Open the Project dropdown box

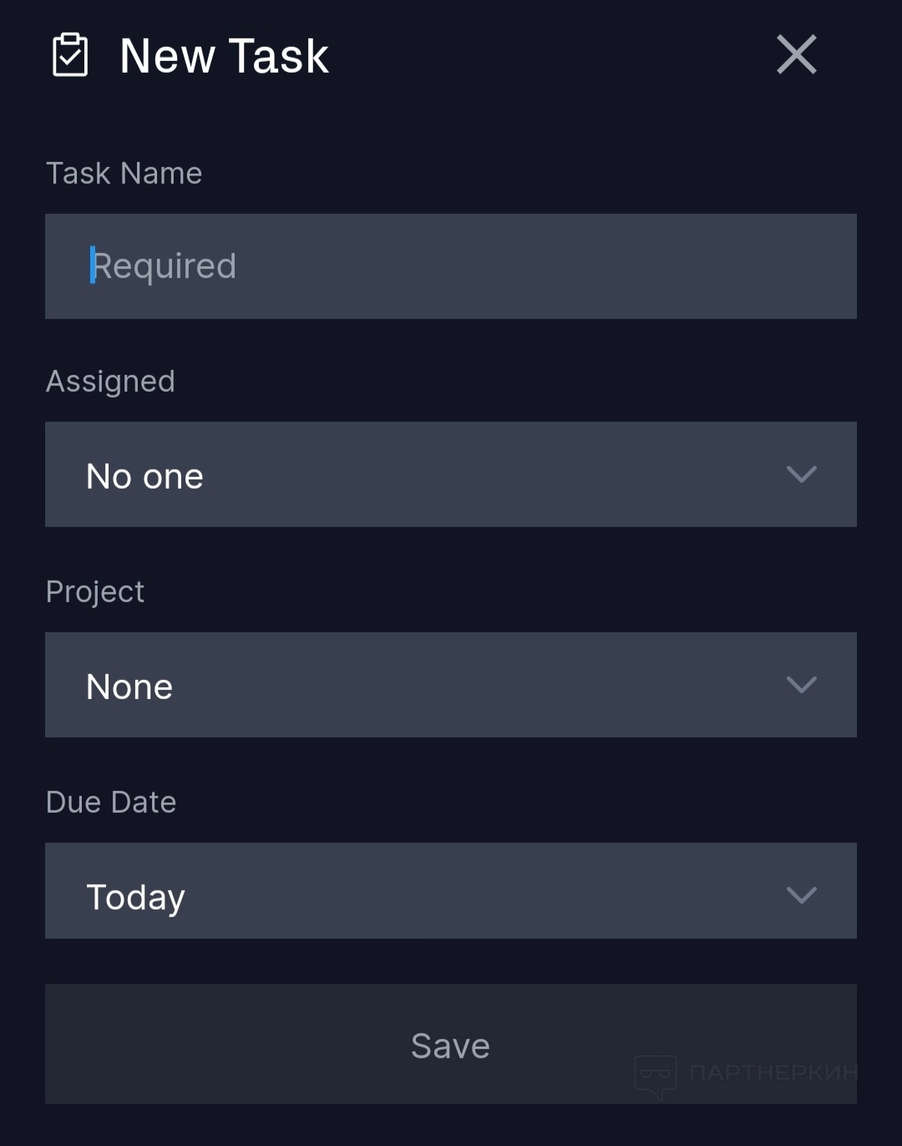point(451,685)
